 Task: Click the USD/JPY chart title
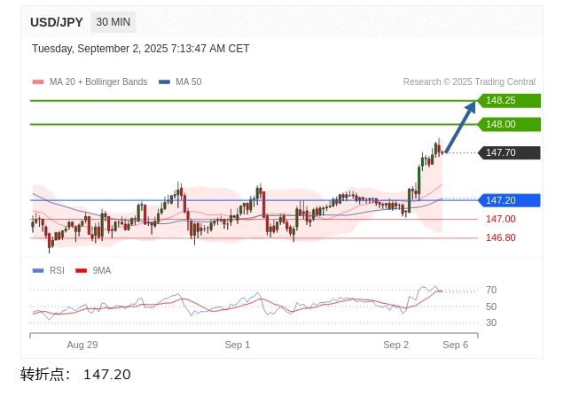(x=57, y=22)
